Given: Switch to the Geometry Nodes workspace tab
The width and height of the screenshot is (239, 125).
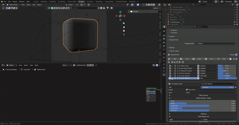Looking at the screenshot, I should click(121, 1).
